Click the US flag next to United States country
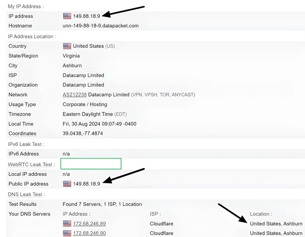Image resolution: width=305 pixels, height=237 pixels. (67, 46)
